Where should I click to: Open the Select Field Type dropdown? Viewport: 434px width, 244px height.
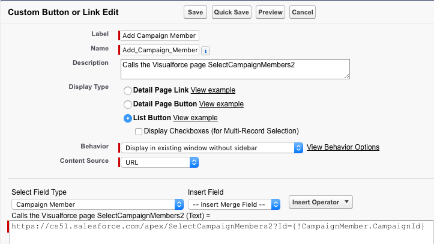pyautogui.click(x=97, y=204)
